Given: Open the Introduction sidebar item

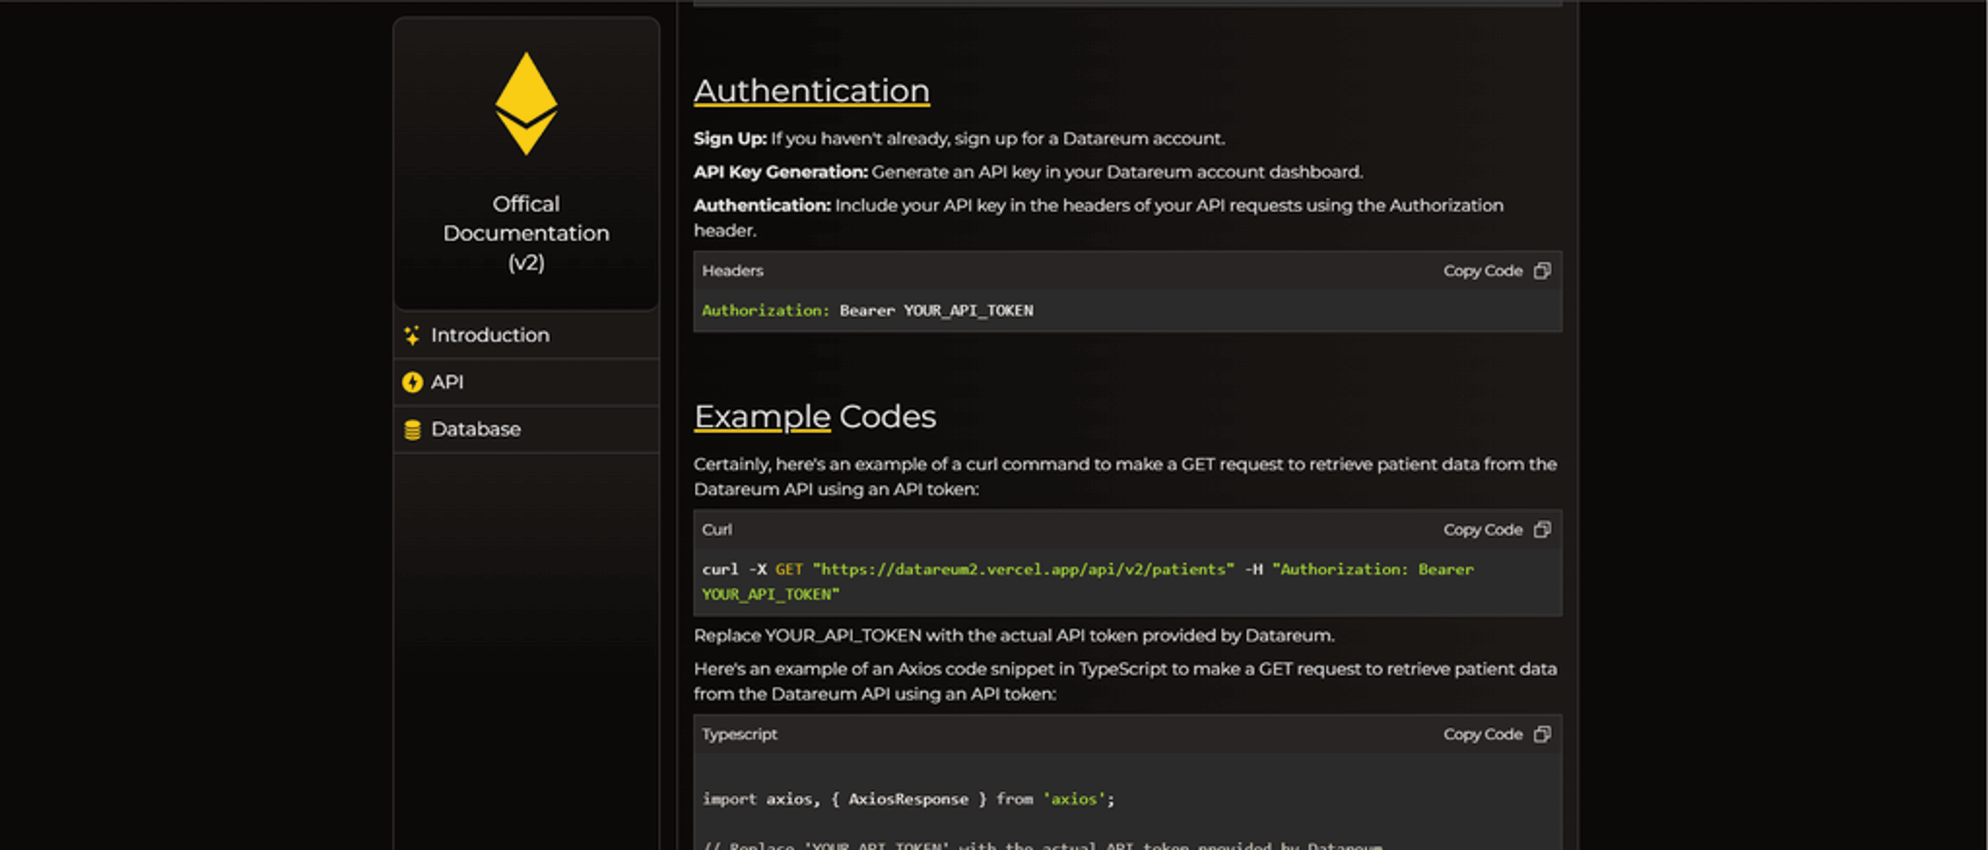Looking at the screenshot, I should coord(527,335).
